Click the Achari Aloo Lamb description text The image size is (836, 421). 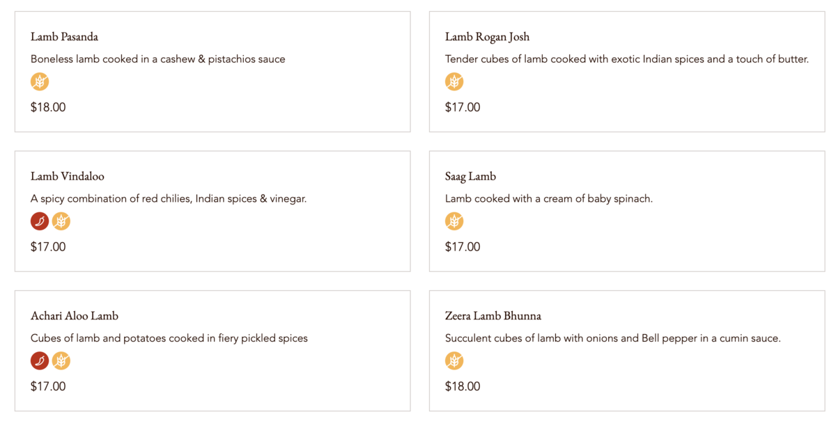[x=169, y=338]
